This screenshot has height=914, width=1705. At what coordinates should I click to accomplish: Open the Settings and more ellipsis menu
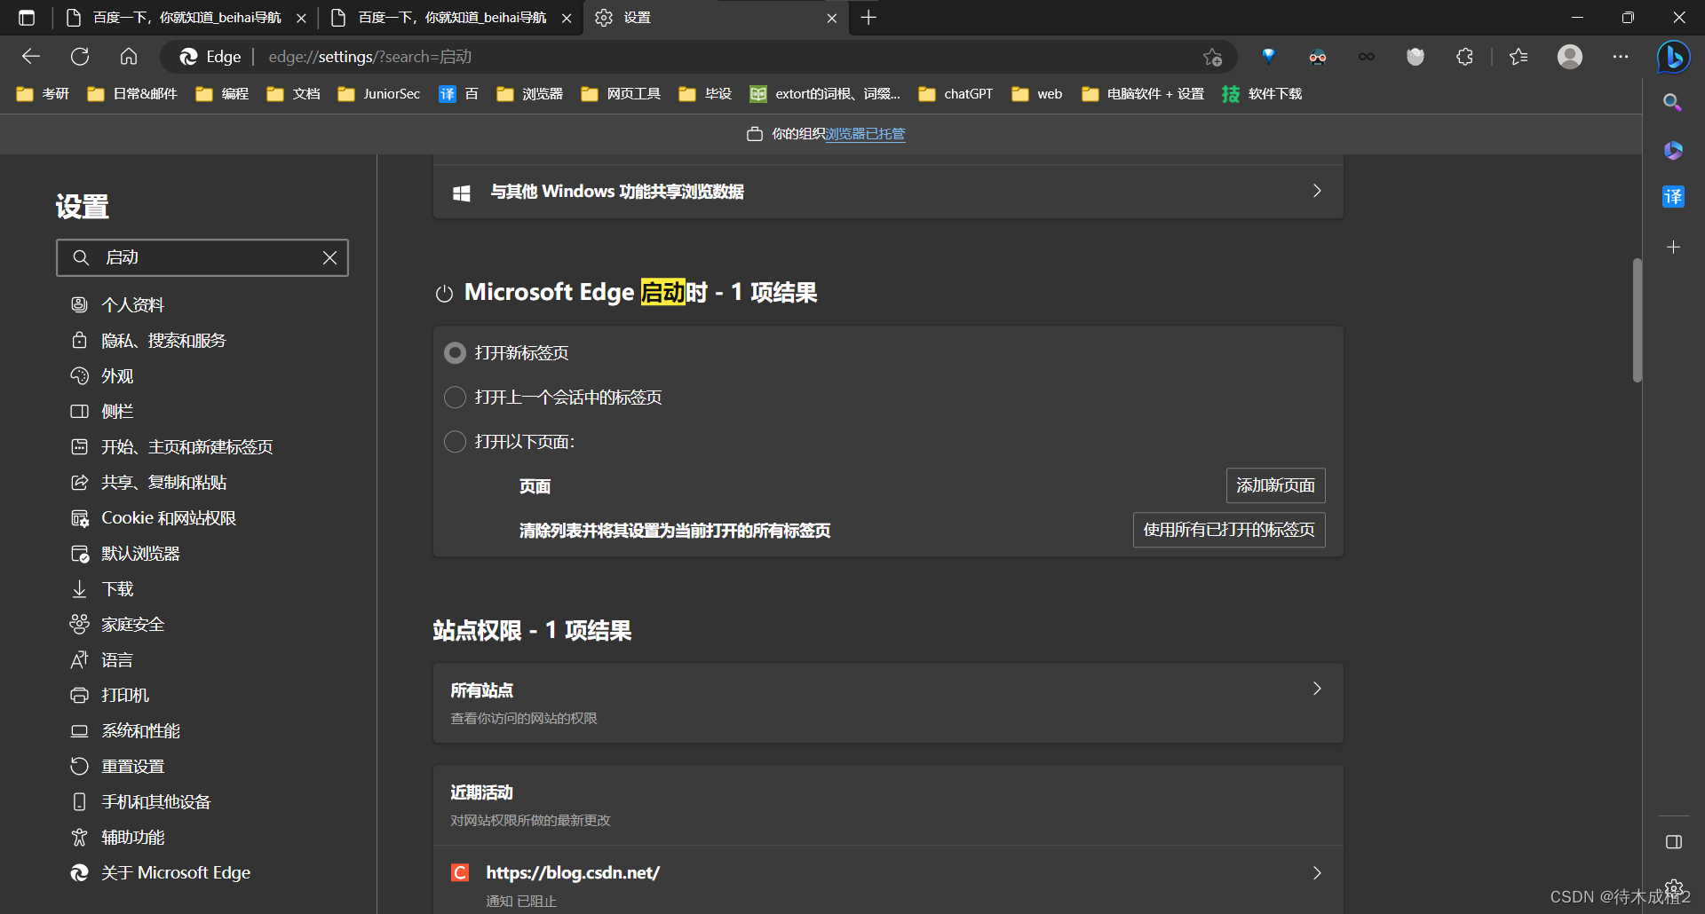click(x=1621, y=57)
